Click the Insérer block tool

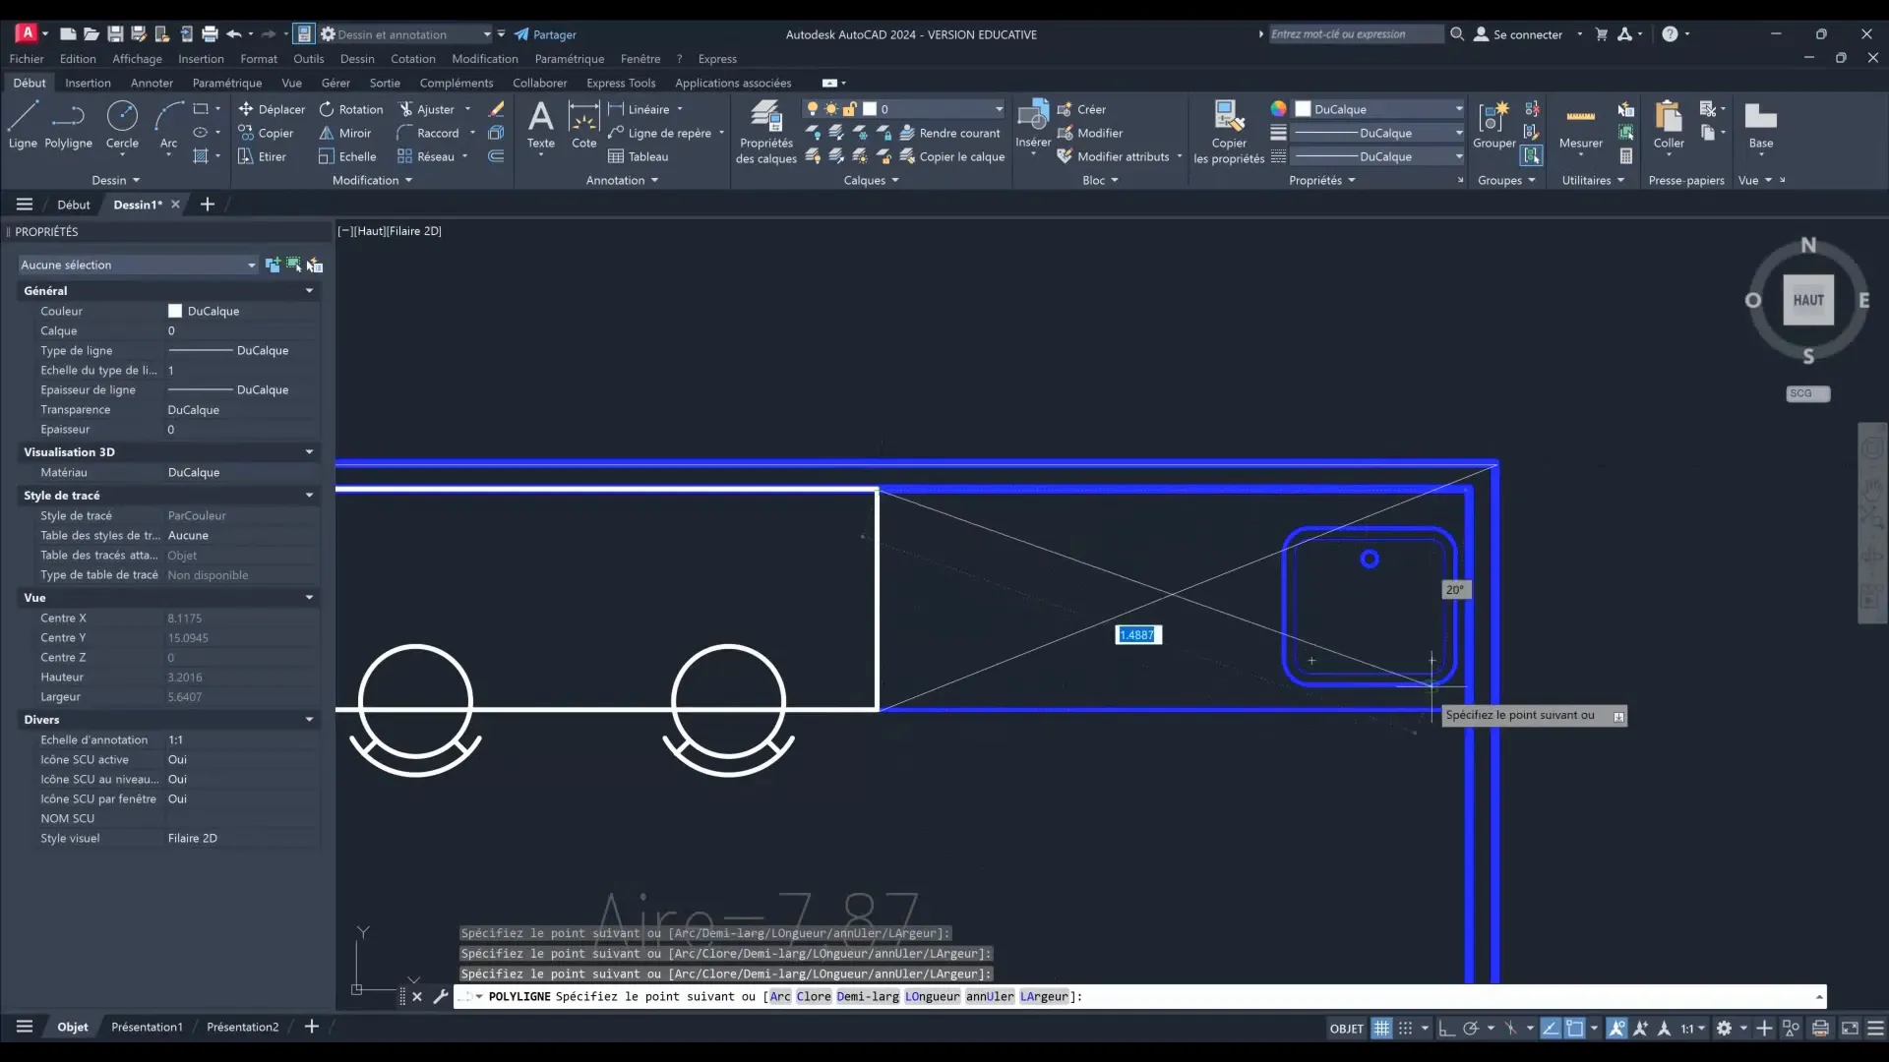click(x=1033, y=125)
